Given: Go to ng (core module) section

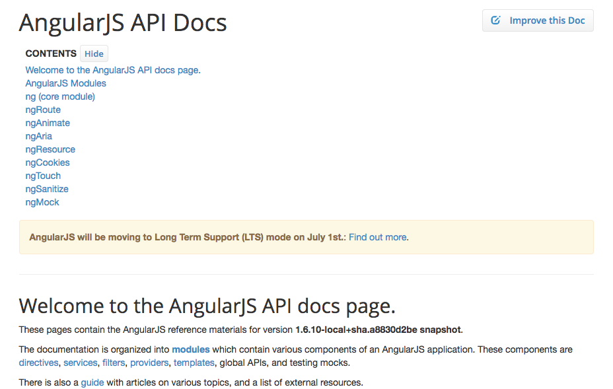Looking at the screenshot, I should pyautogui.click(x=60, y=96).
